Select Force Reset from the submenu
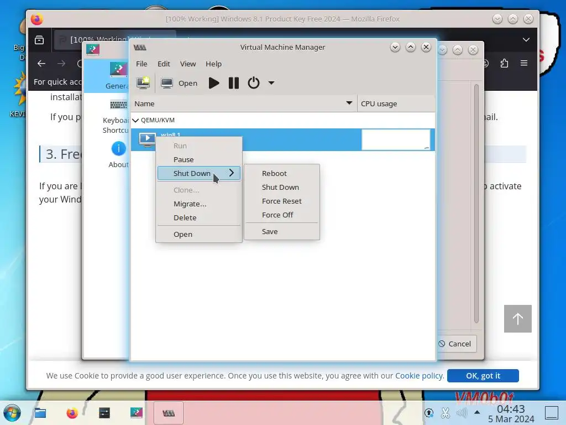The height and width of the screenshot is (425, 566). click(281, 201)
